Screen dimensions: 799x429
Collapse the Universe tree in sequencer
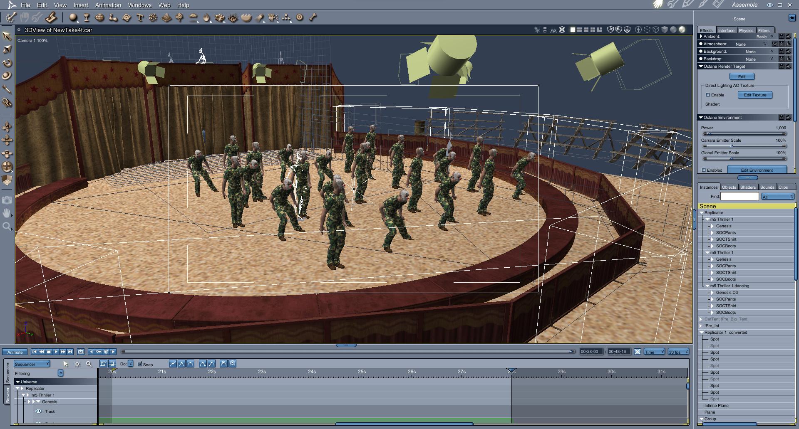click(18, 382)
